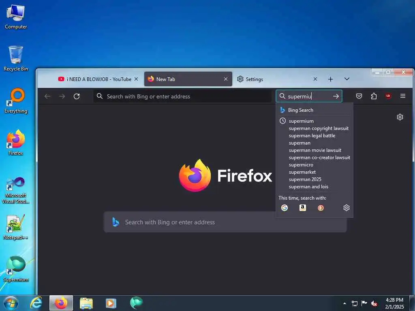Viewport: 415px width, 311px height.
Task: Open the Extensions puzzle icon
Action: click(374, 96)
